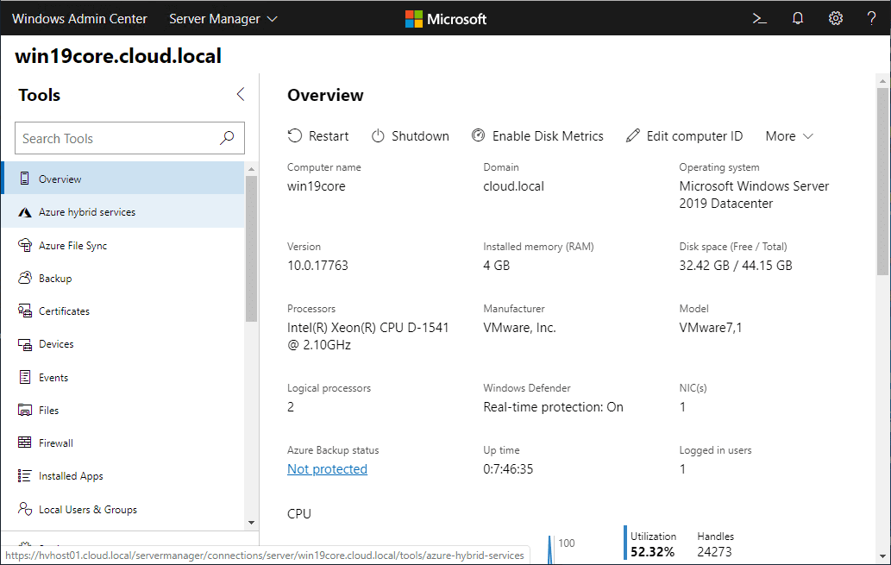Open the Server Manager dropdown
The width and height of the screenshot is (891, 565).
tap(223, 17)
